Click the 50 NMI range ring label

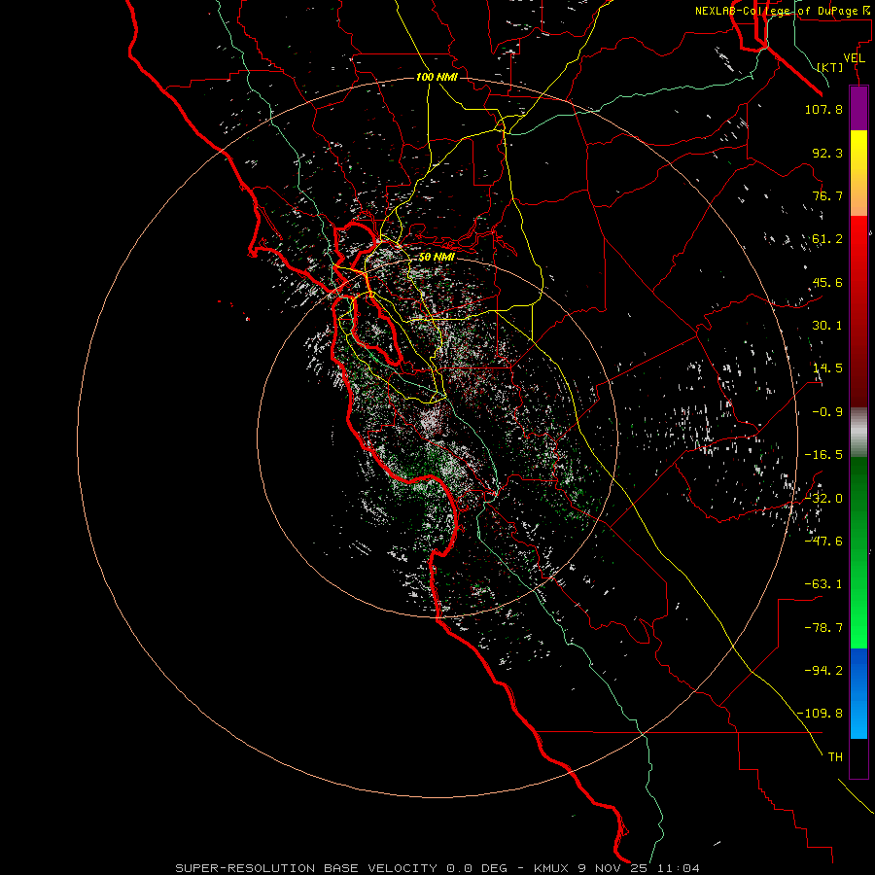[x=437, y=258]
